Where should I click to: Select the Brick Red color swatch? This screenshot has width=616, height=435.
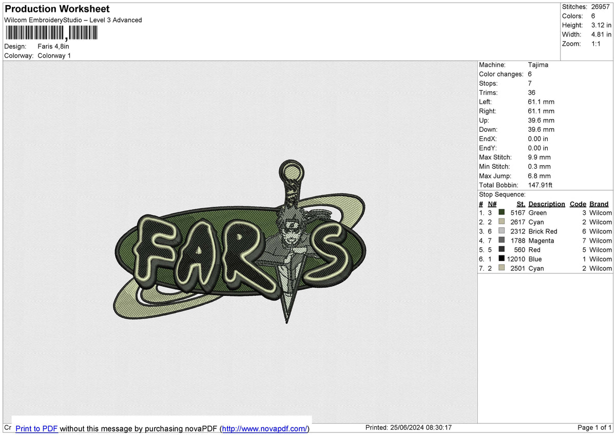point(502,231)
